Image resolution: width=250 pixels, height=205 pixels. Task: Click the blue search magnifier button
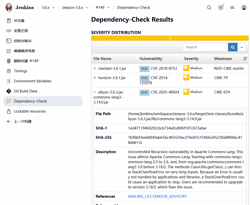click(x=233, y=47)
